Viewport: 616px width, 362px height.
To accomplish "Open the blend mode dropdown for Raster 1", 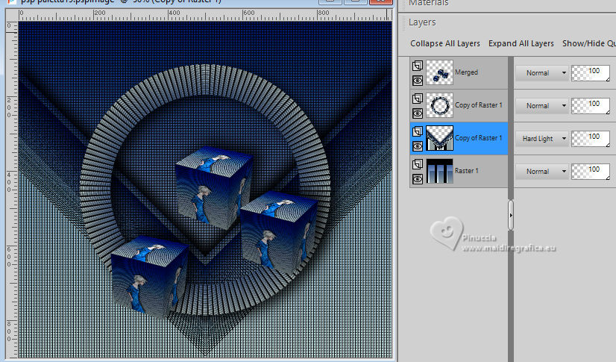I will [542, 172].
